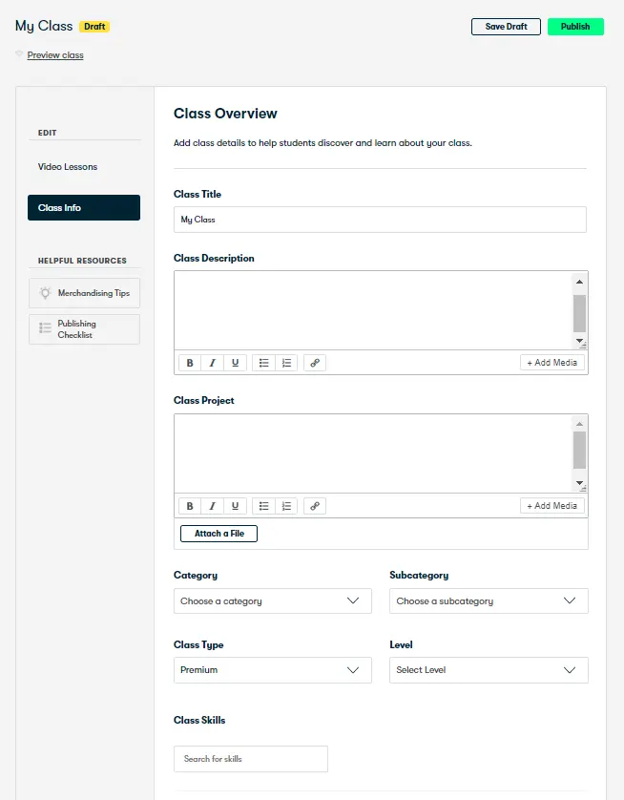Toggle italic in Class Description toolbar
The width and height of the screenshot is (624, 800).
pyautogui.click(x=212, y=363)
